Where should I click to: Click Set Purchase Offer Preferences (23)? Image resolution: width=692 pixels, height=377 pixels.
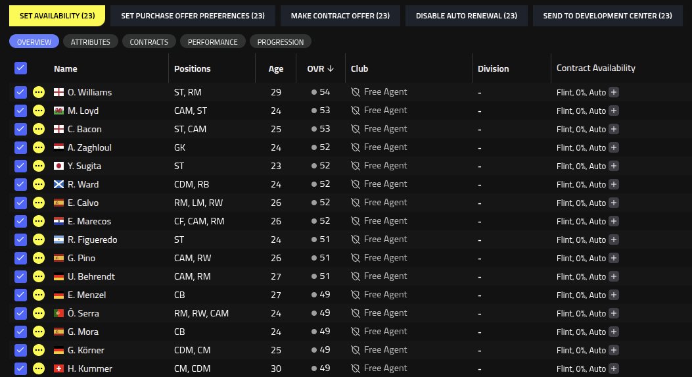tap(193, 16)
